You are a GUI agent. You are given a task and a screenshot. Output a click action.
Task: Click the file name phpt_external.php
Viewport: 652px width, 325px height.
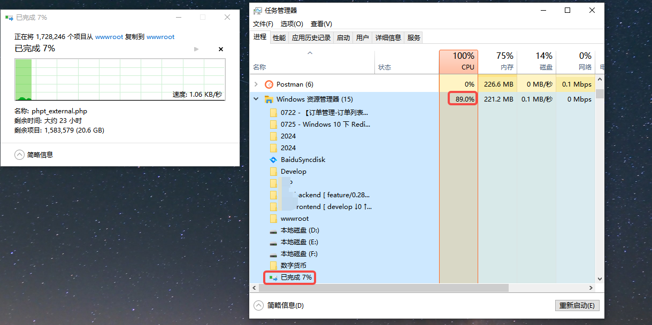(x=59, y=112)
